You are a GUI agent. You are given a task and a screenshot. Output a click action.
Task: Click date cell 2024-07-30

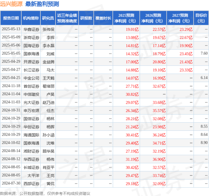(11, 183)
